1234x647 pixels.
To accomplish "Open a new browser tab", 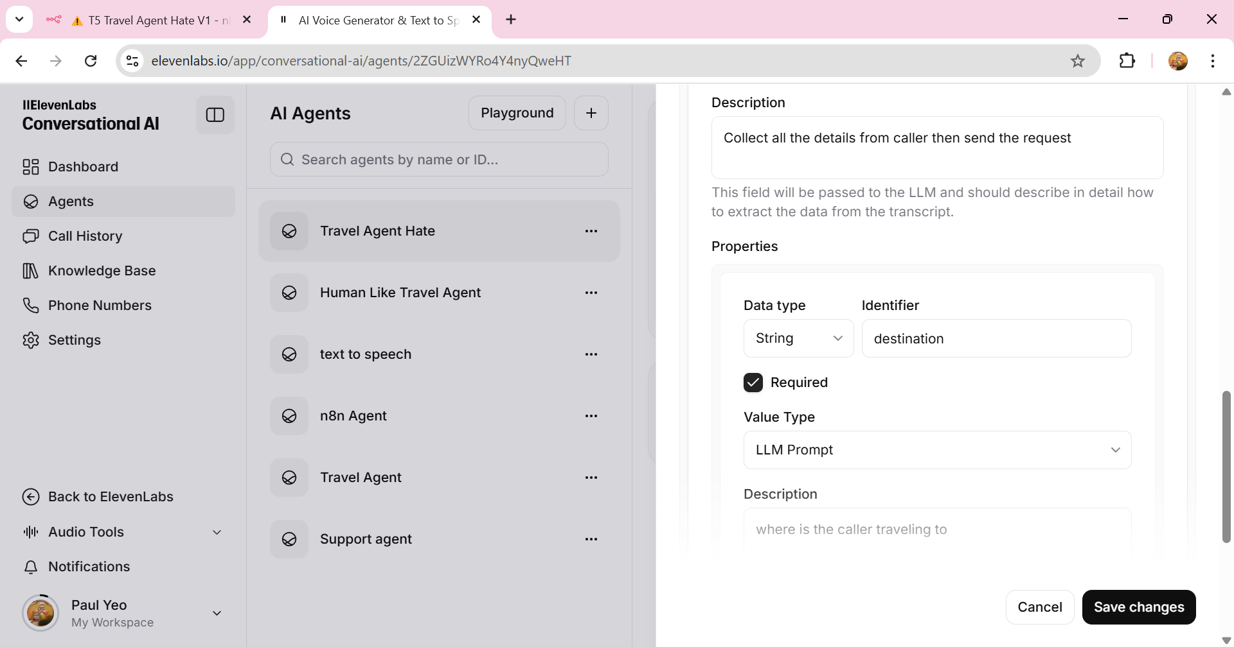I will click(511, 20).
